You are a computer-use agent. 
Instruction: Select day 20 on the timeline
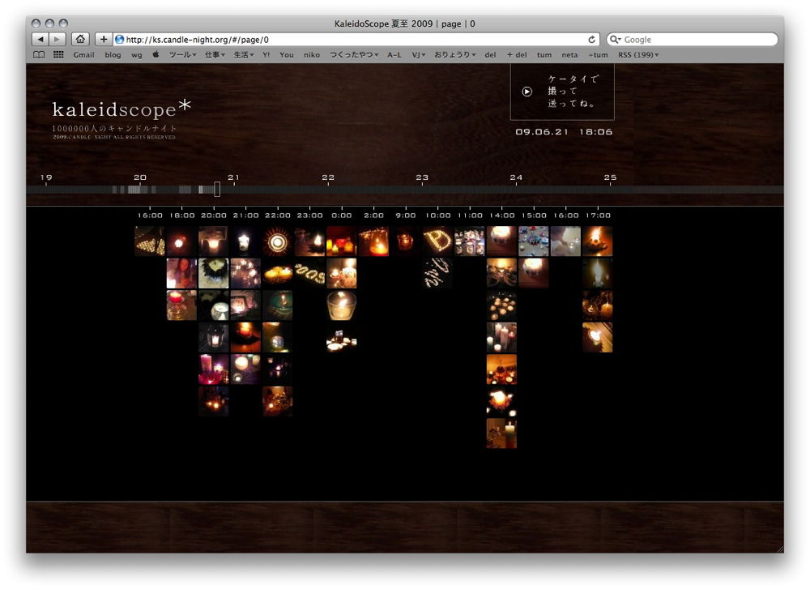tap(140, 177)
